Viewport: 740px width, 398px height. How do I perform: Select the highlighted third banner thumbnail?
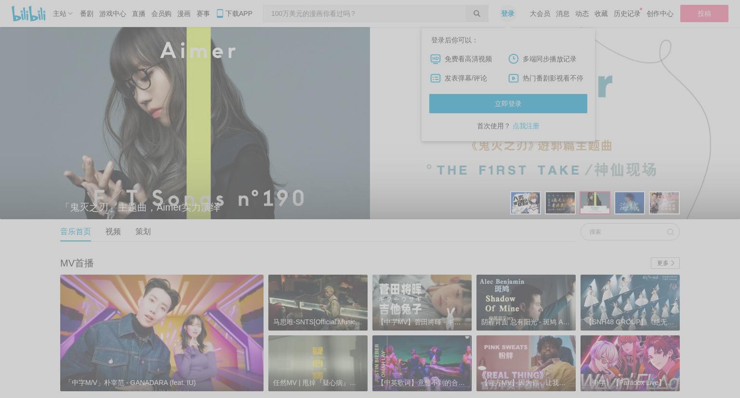tap(595, 203)
